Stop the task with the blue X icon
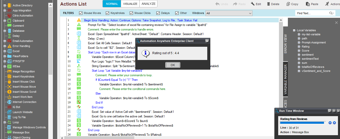 (x=334, y=123)
